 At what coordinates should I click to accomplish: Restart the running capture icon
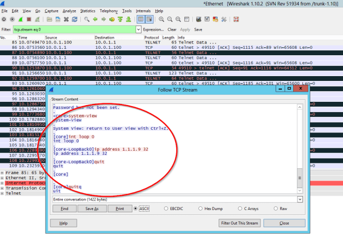[x=38, y=19]
